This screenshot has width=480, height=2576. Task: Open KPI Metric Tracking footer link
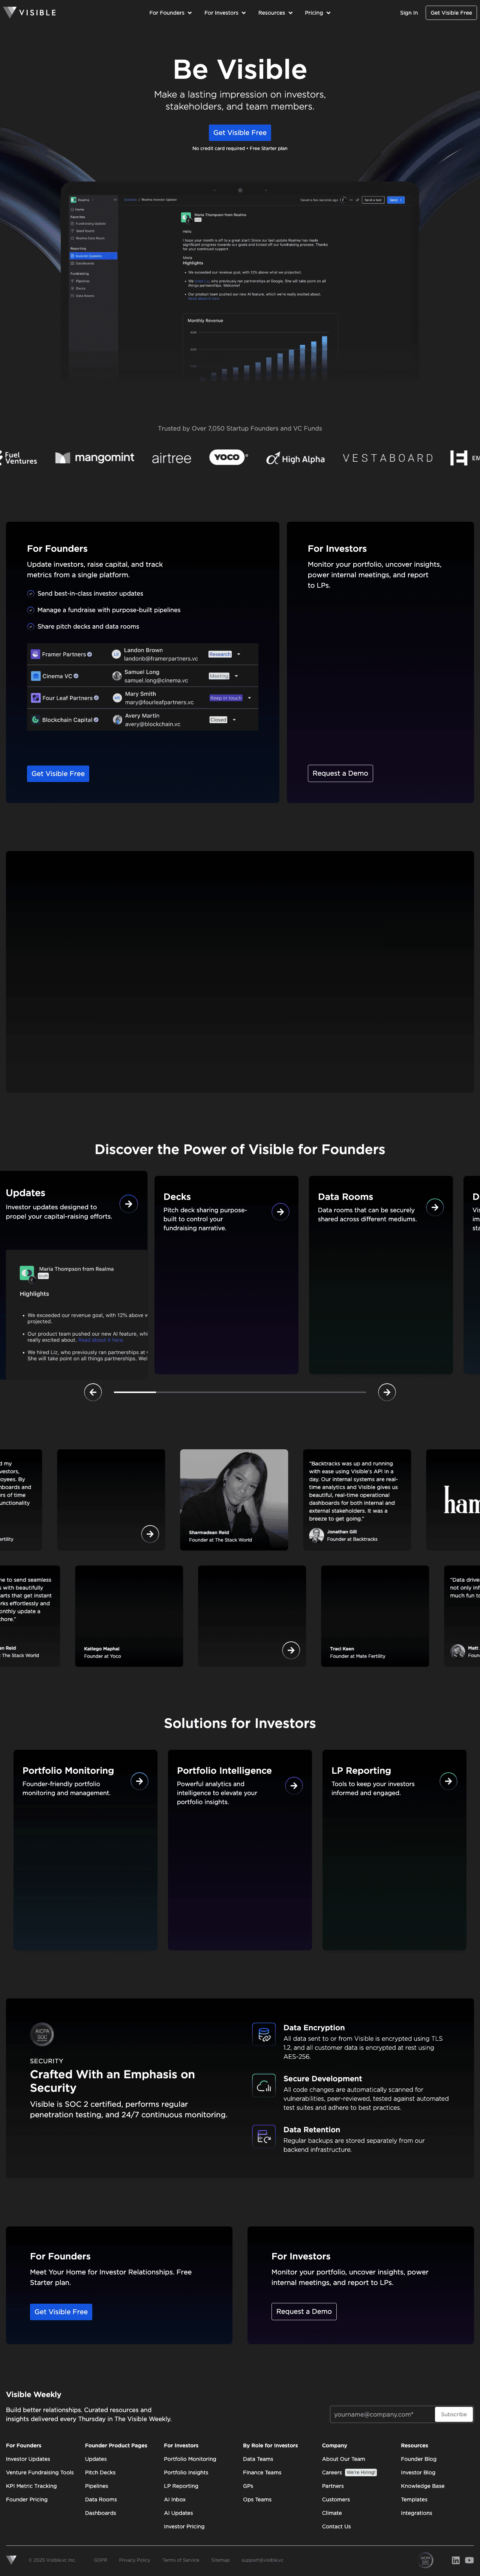32,2486
